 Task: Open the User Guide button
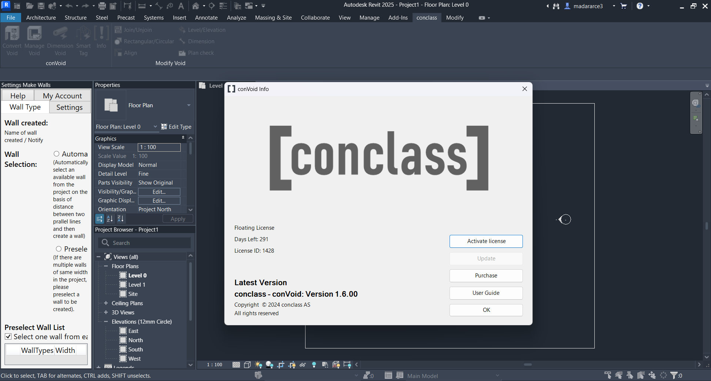[486, 293]
